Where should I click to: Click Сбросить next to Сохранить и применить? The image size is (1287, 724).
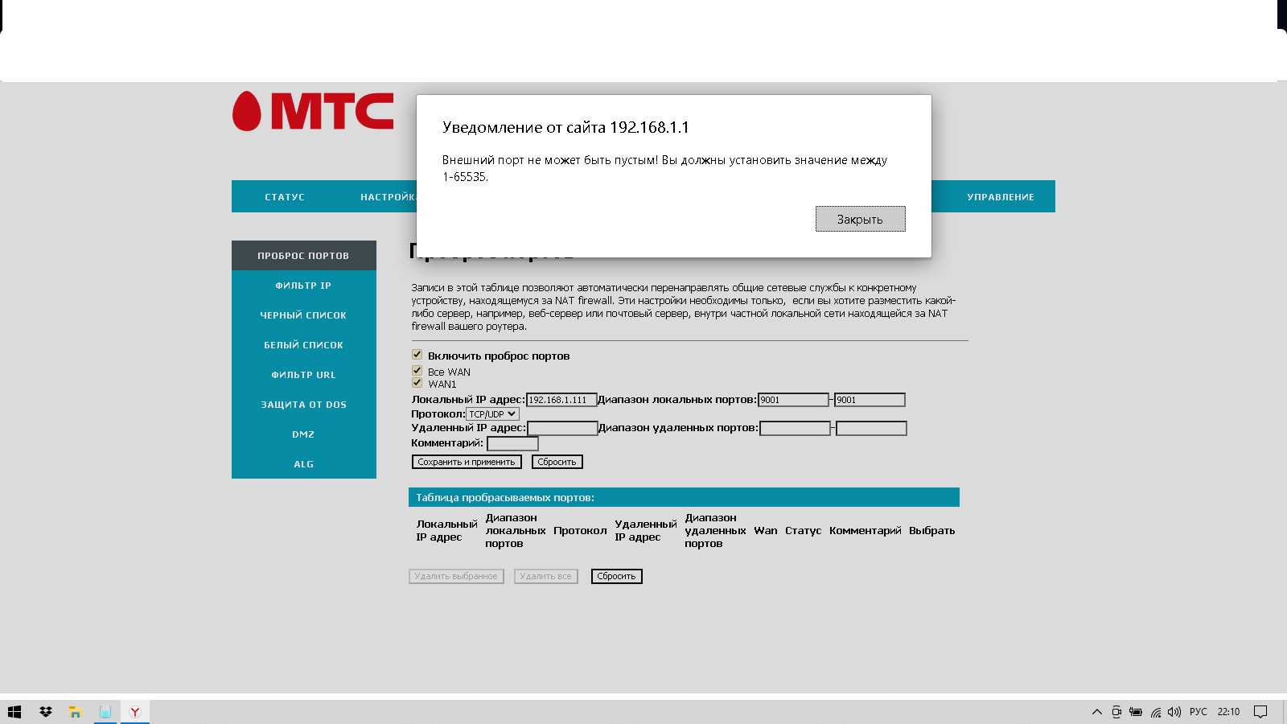557,462
